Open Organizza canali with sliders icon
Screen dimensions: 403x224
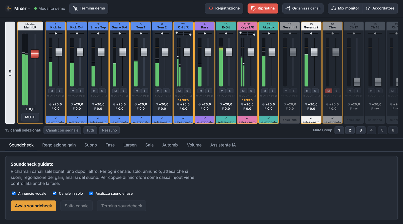pyautogui.click(x=303, y=8)
